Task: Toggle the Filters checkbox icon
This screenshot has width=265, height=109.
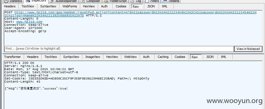Action: 147,1
